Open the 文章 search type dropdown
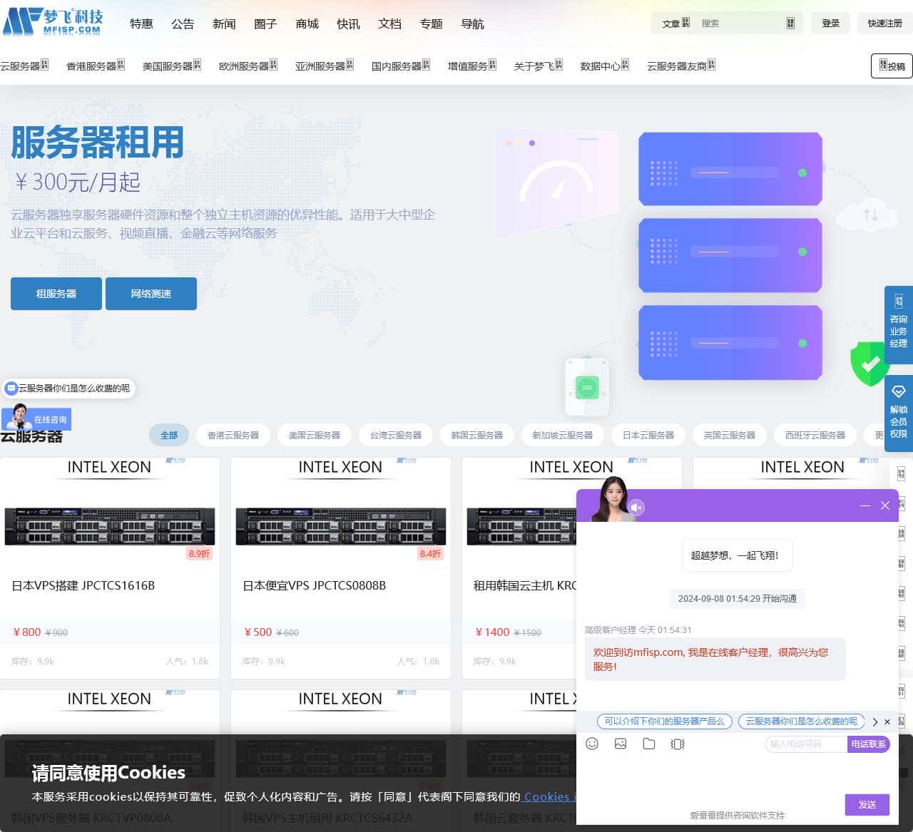The width and height of the screenshot is (913, 832). [675, 24]
